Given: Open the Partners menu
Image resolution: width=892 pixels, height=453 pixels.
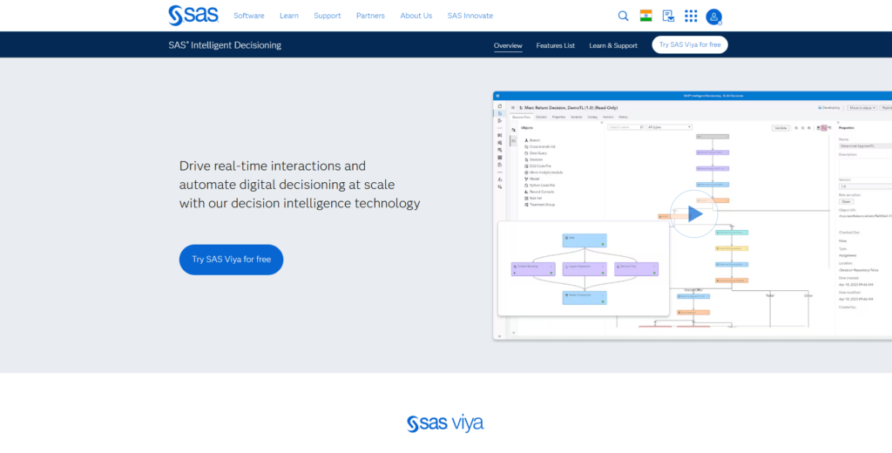Looking at the screenshot, I should pos(370,16).
